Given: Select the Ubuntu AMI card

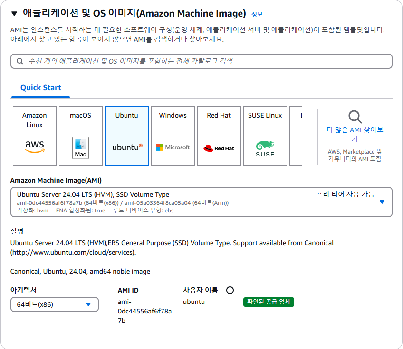Looking at the screenshot, I should click(x=127, y=136).
